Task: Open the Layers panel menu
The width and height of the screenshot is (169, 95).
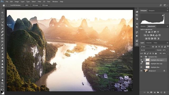Action: tap(167, 43)
